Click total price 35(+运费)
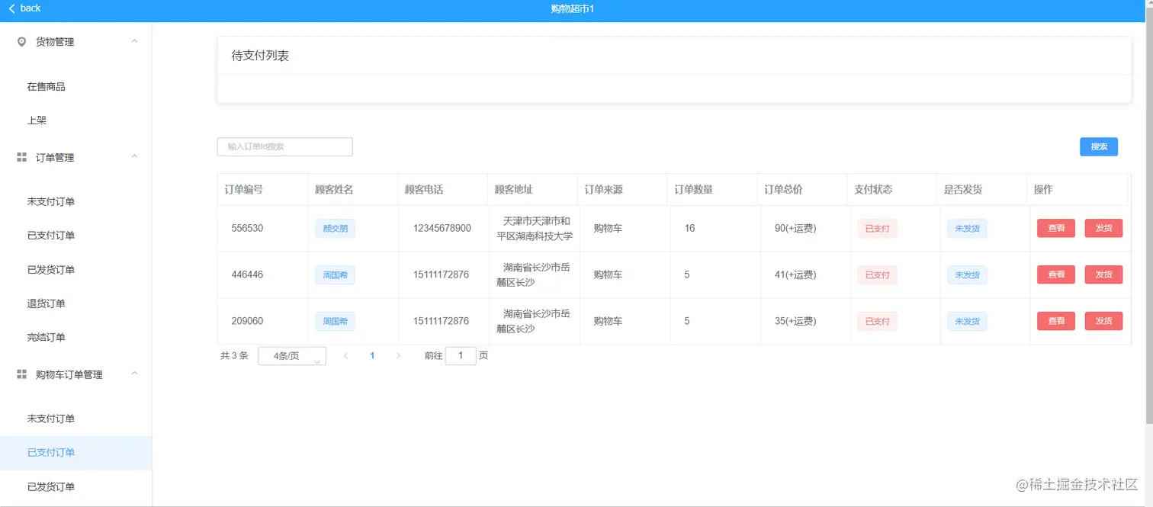 pyautogui.click(x=795, y=321)
